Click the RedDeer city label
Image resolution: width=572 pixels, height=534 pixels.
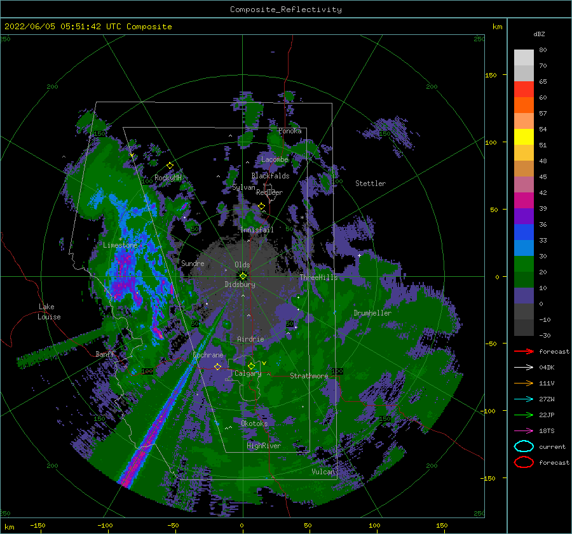click(x=269, y=192)
